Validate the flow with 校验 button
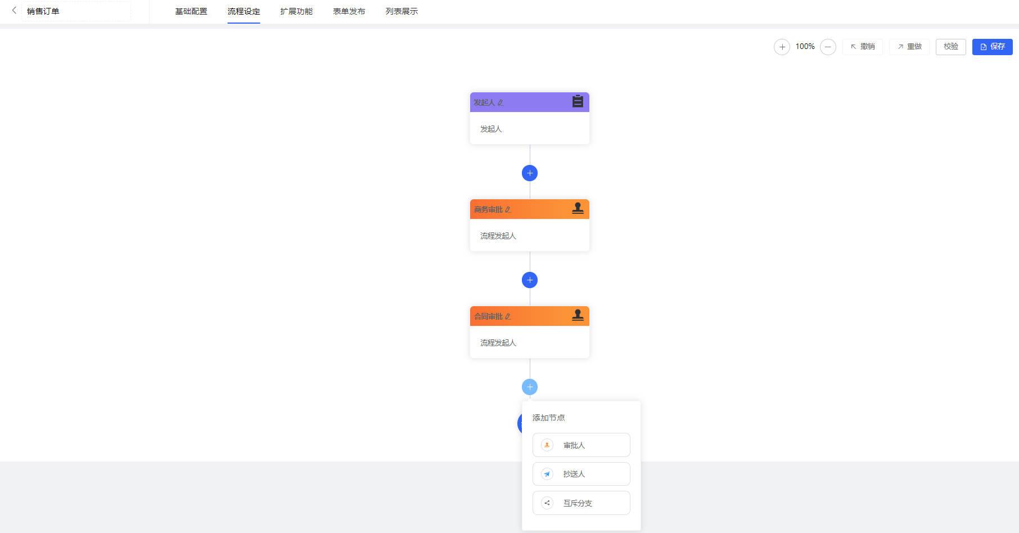This screenshot has height=533, width=1019. click(951, 47)
